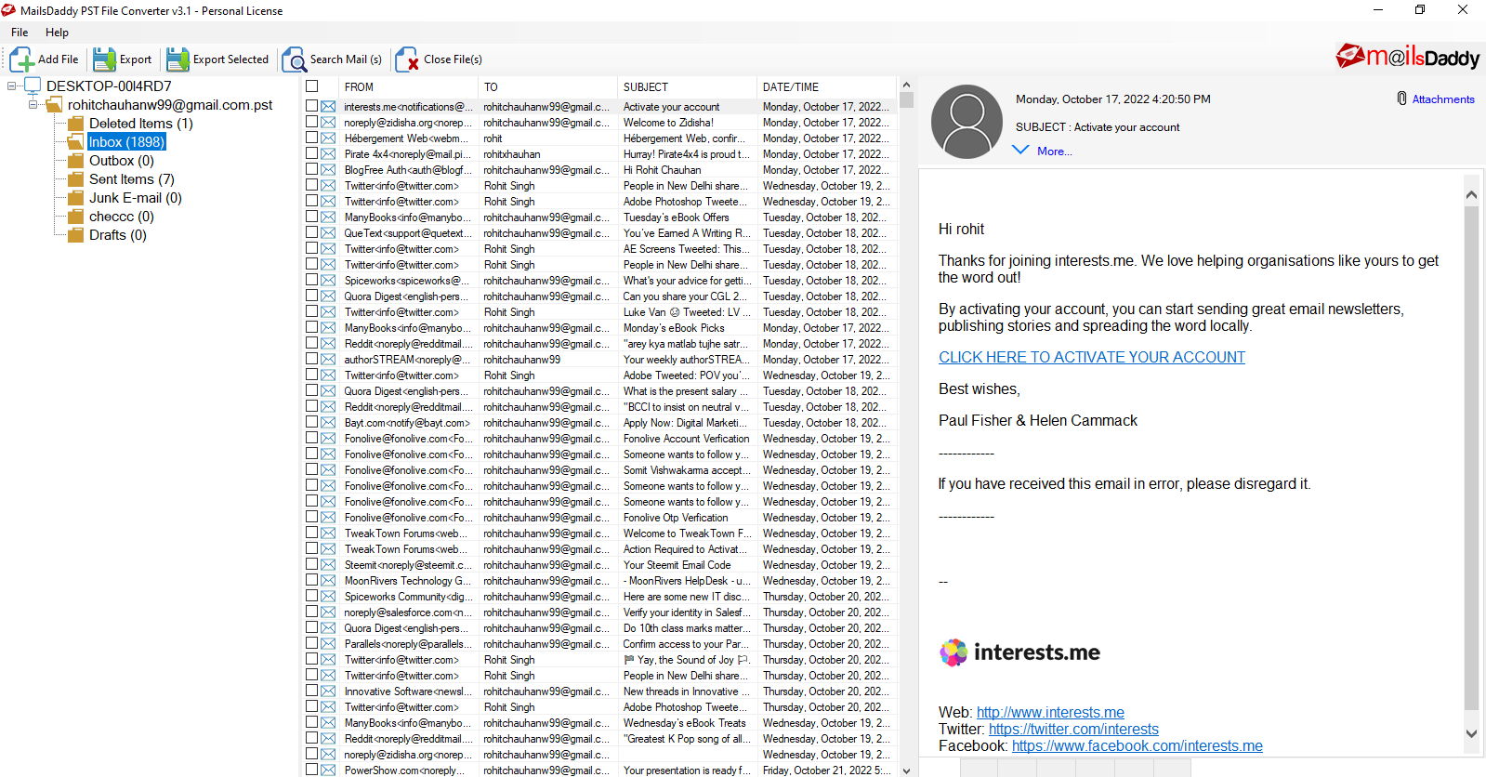Click envelope icon of authorSTREAM email

[328, 360]
